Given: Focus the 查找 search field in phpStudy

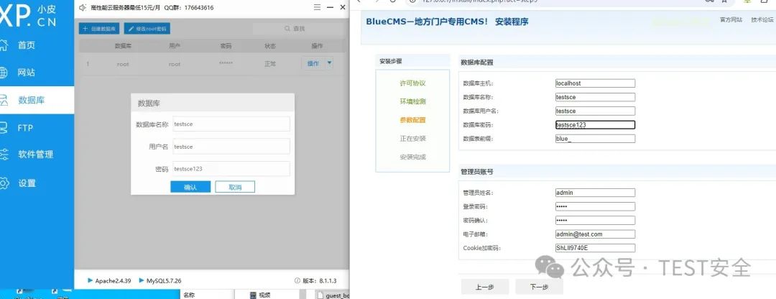Looking at the screenshot, I should (299, 29).
